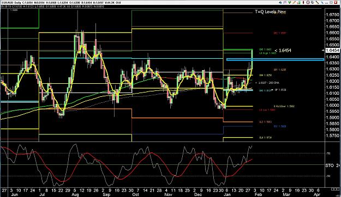The height and width of the screenshot is (197, 341).
Task: Click 1.5750 on the price axis
Action: tap(332, 136)
